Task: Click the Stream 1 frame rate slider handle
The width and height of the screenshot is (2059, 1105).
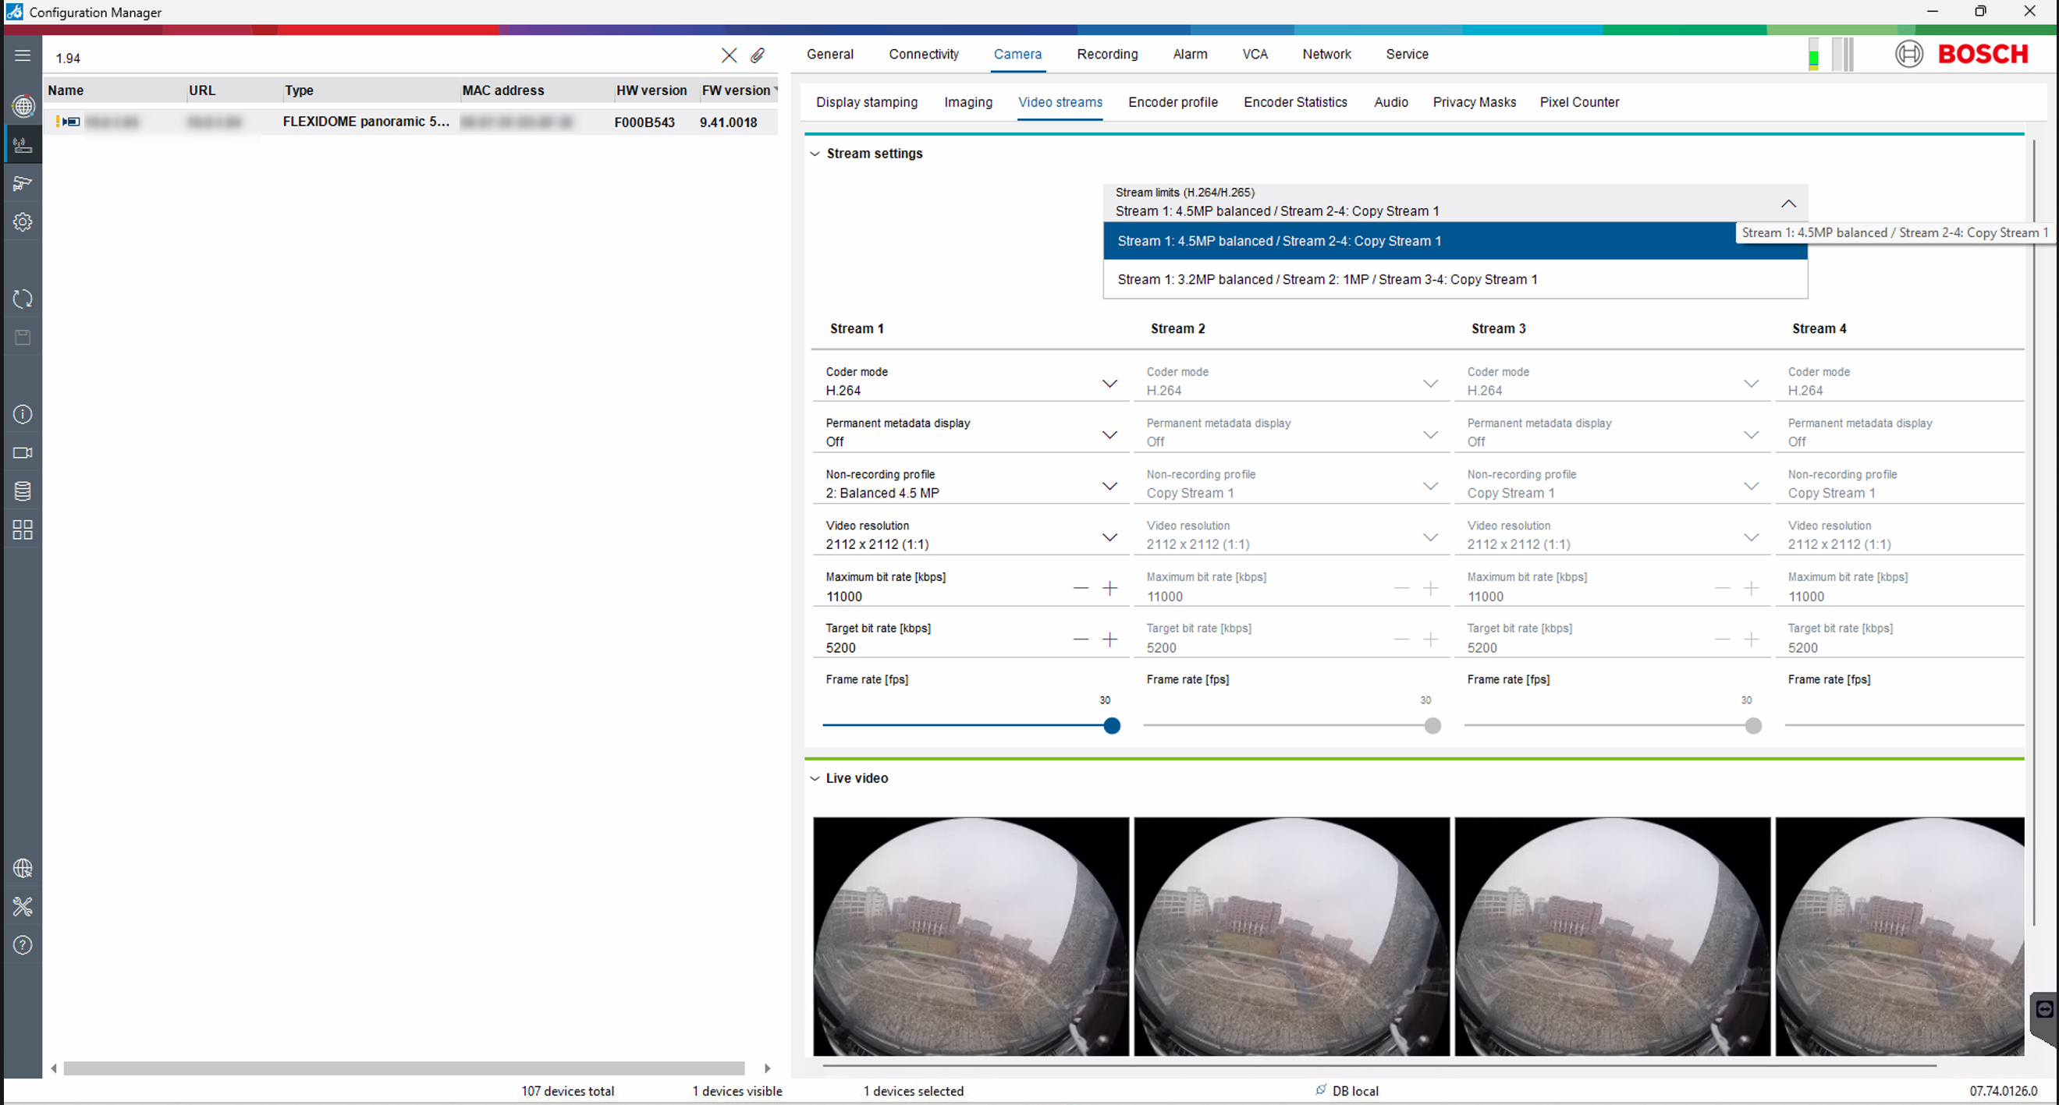Action: (x=1111, y=725)
